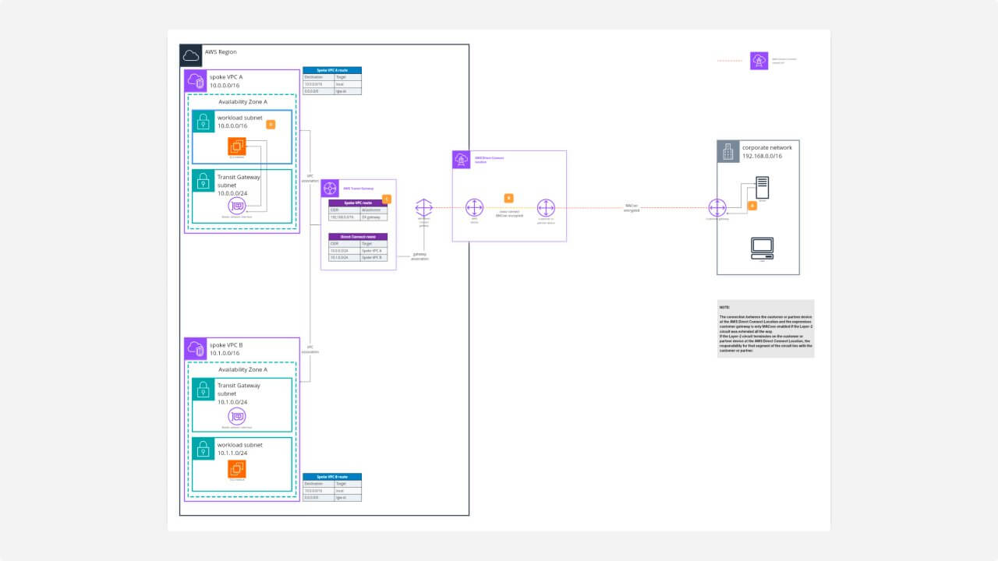Image resolution: width=998 pixels, height=561 pixels.
Task: Select elastic network interface icon in VPC A
Action: tap(237, 206)
